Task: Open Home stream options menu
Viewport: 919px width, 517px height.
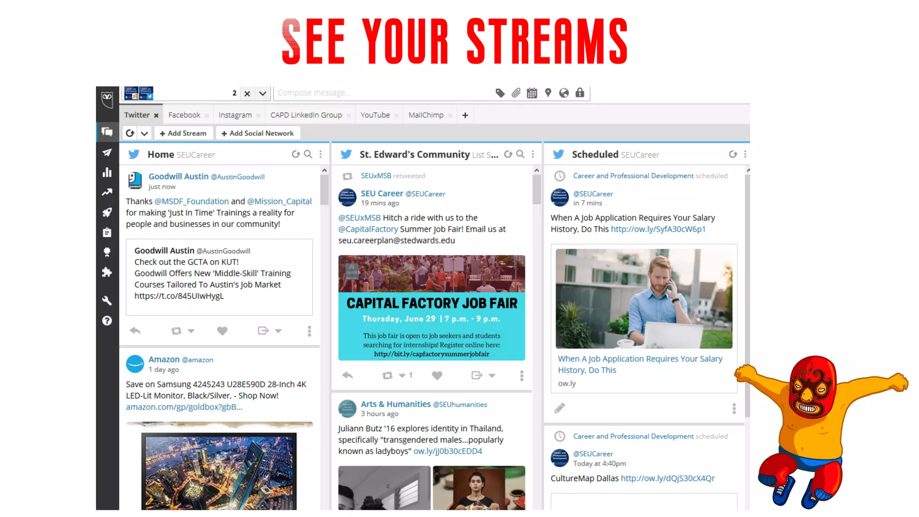Action: pyautogui.click(x=320, y=154)
